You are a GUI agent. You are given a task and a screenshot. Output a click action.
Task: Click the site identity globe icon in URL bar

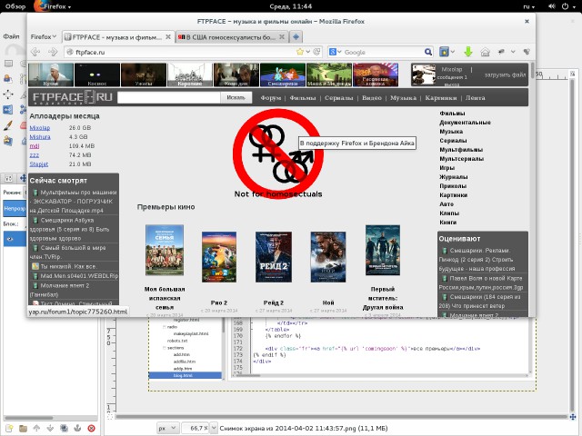pos(69,53)
